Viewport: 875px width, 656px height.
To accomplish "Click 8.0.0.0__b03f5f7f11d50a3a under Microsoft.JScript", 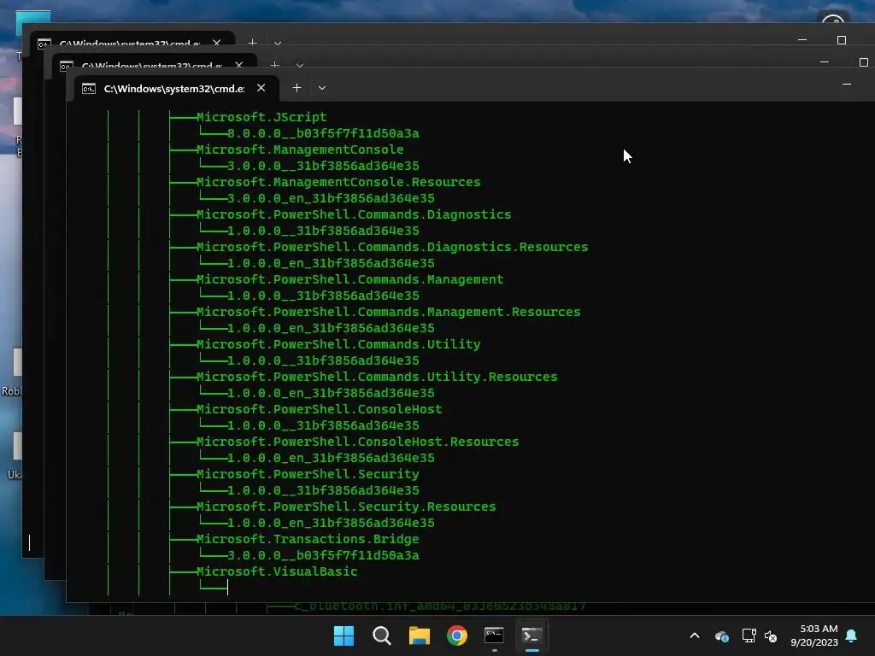I will point(323,133).
